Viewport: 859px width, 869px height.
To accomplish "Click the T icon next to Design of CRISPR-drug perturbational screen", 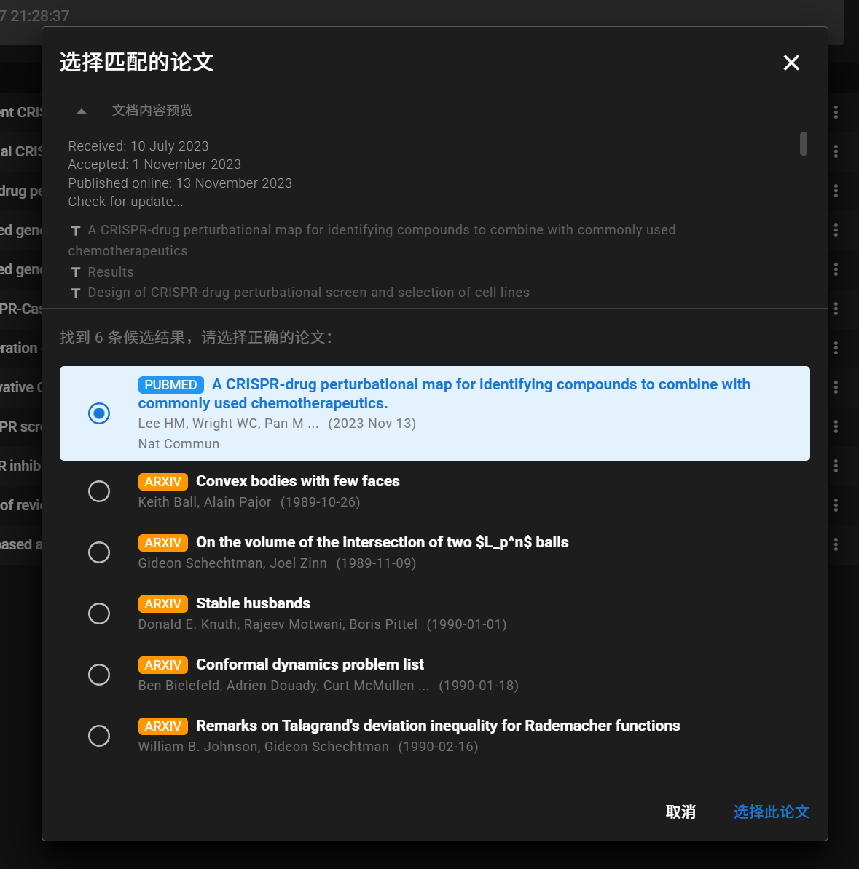I will click(76, 293).
